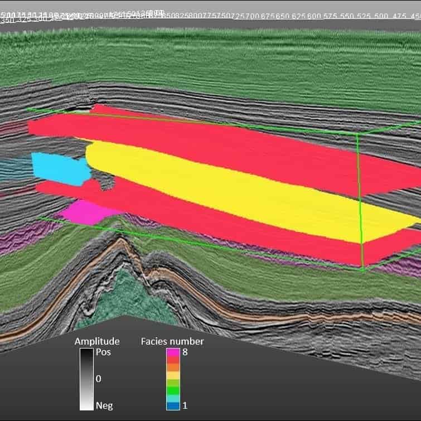
Task: Click the "475" axis label at the top
Action: click(x=399, y=16)
